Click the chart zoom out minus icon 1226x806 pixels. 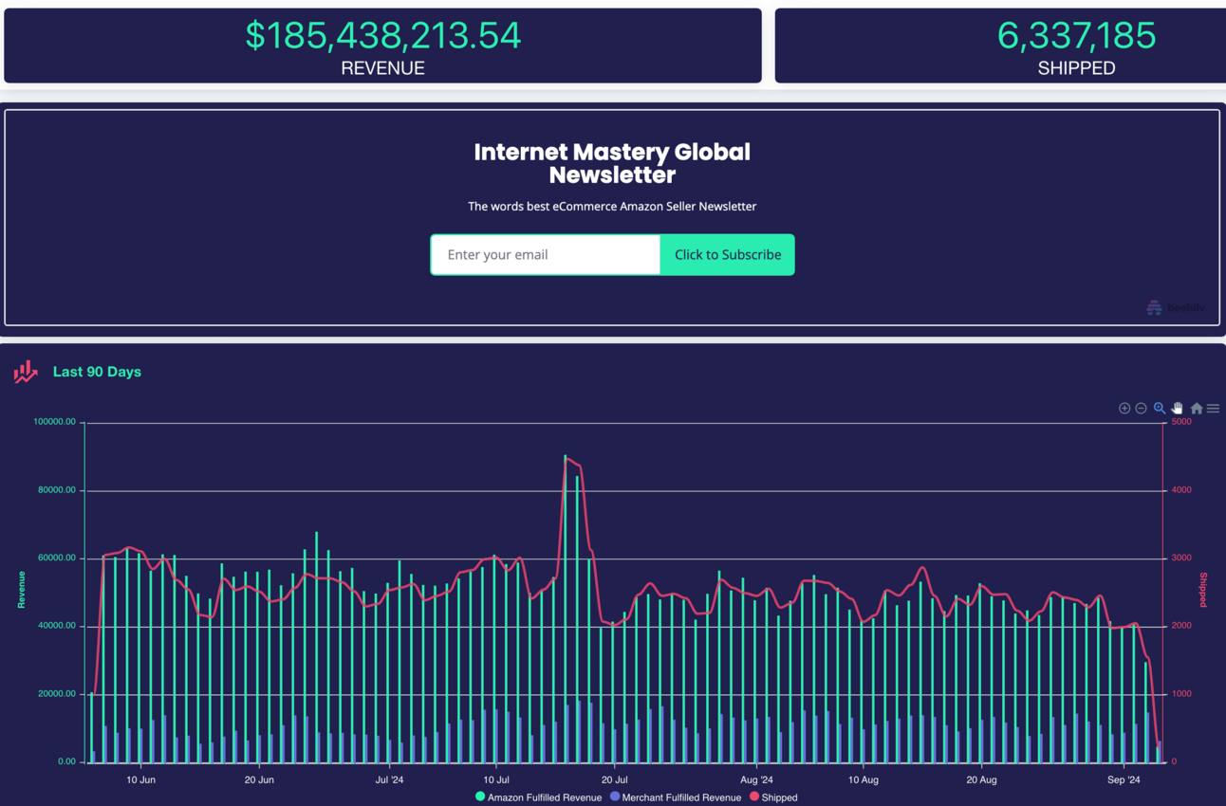1142,408
